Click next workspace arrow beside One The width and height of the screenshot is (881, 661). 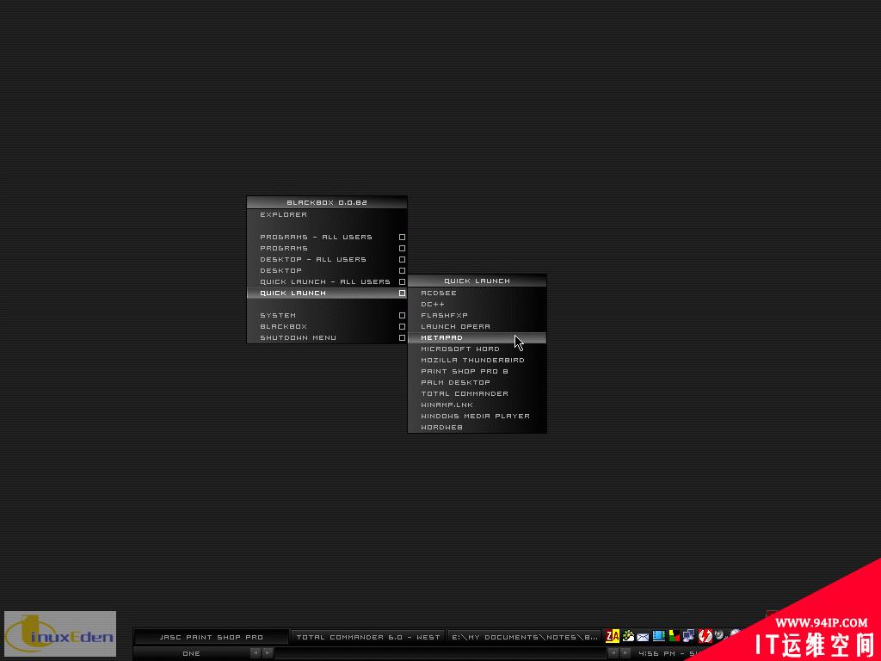[268, 653]
